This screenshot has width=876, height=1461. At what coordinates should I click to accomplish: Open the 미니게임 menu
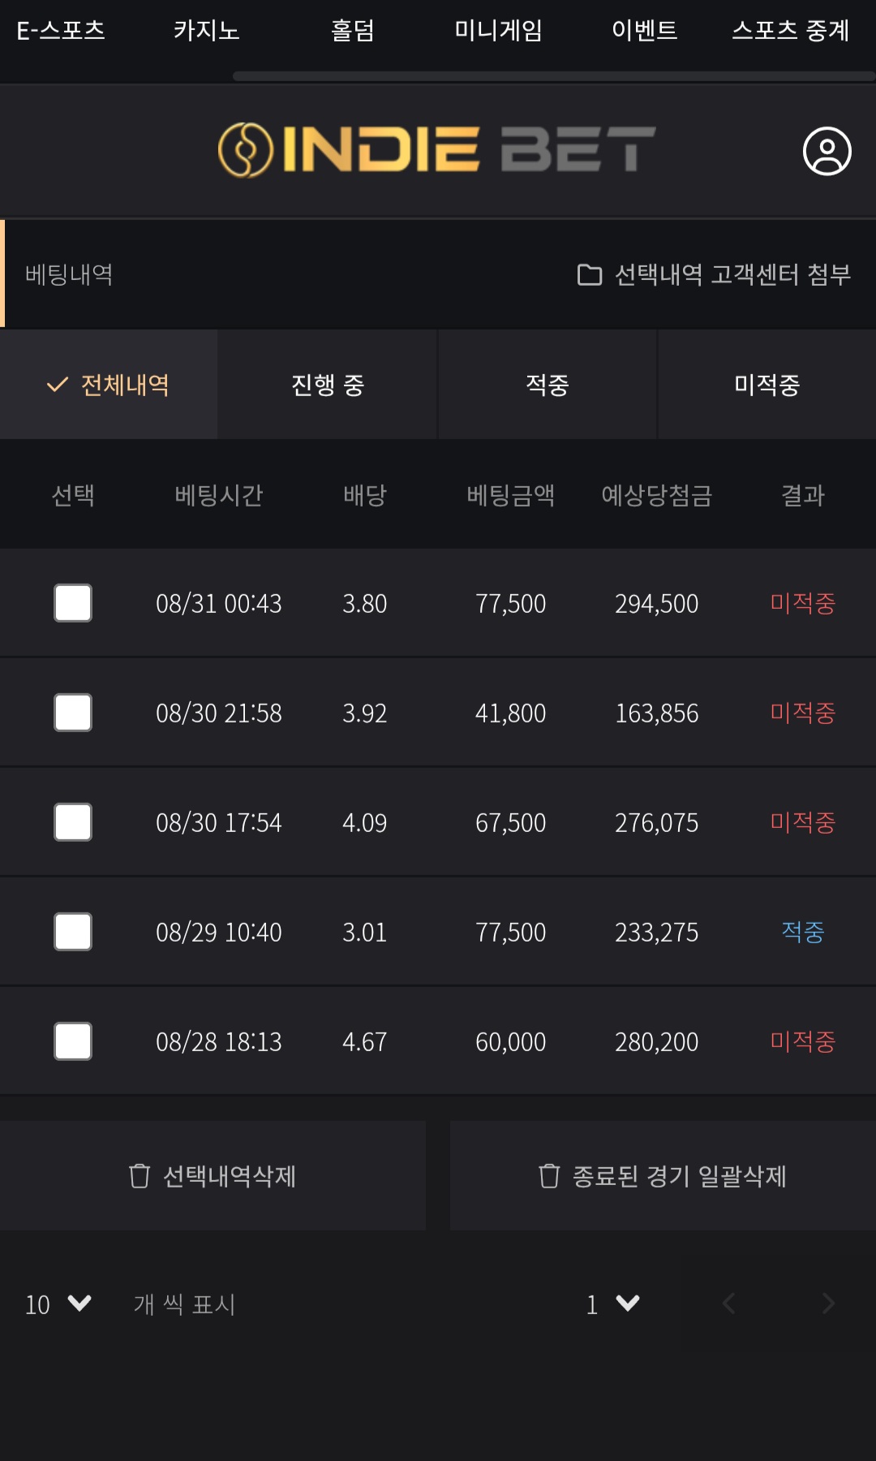coord(498,30)
